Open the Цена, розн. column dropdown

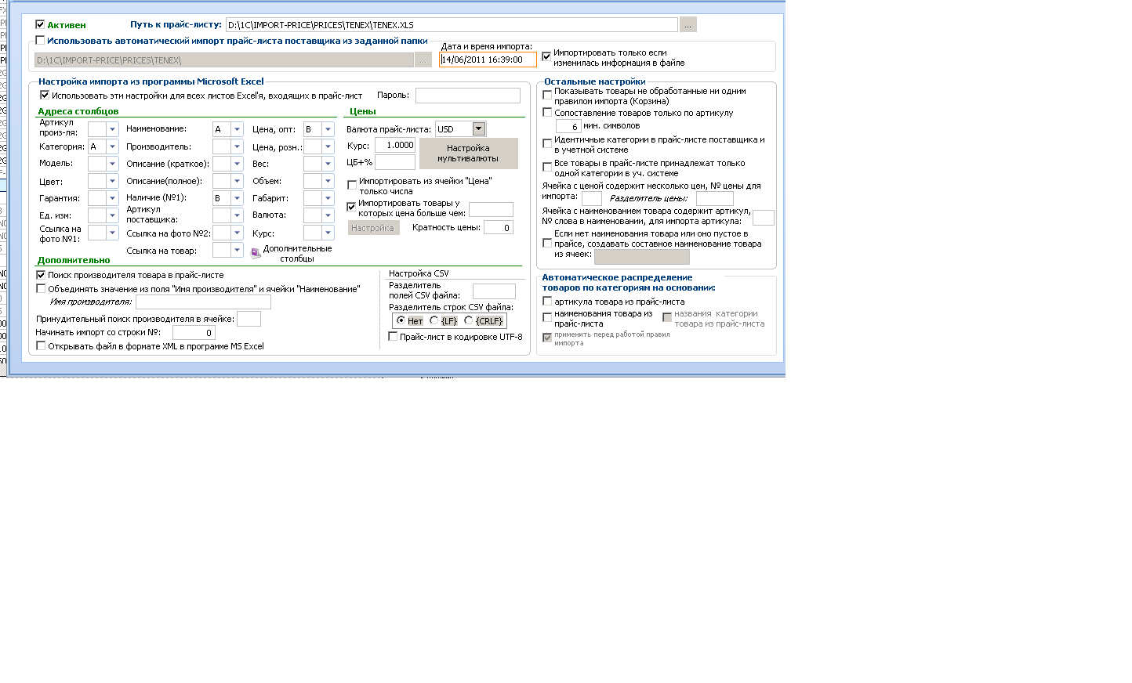[x=328, y=146]
